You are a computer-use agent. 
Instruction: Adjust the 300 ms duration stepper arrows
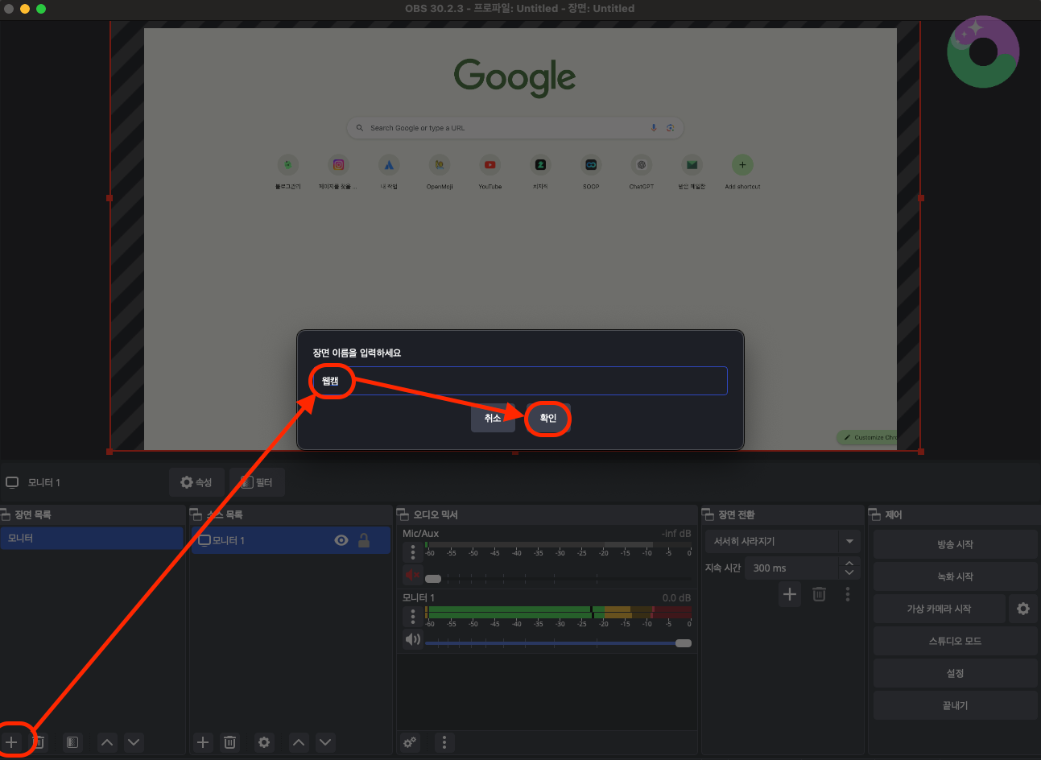[849, 568]
